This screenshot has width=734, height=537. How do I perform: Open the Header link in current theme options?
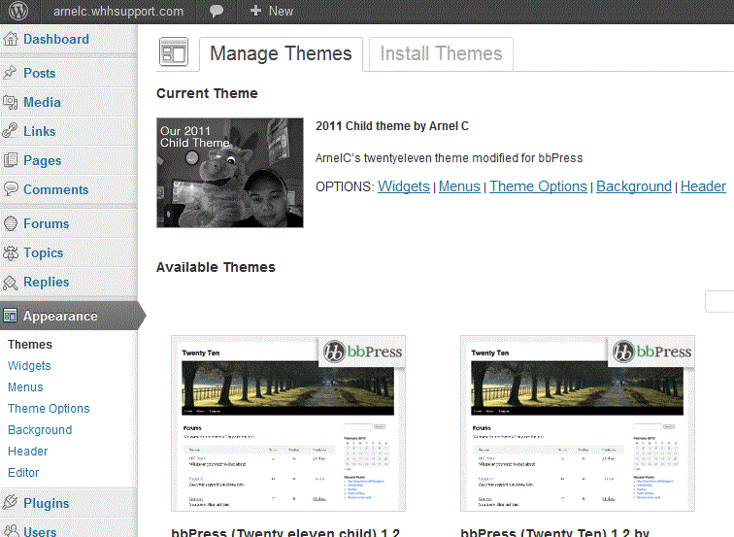tap(703, 186)
